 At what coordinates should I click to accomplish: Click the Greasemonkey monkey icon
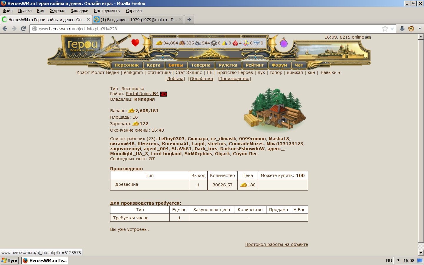(x=411, y=29)
